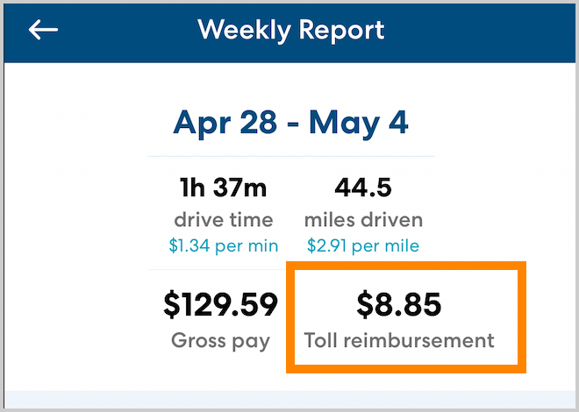Select the Apr 28 - May 4 date range

(x=290, y=122)
